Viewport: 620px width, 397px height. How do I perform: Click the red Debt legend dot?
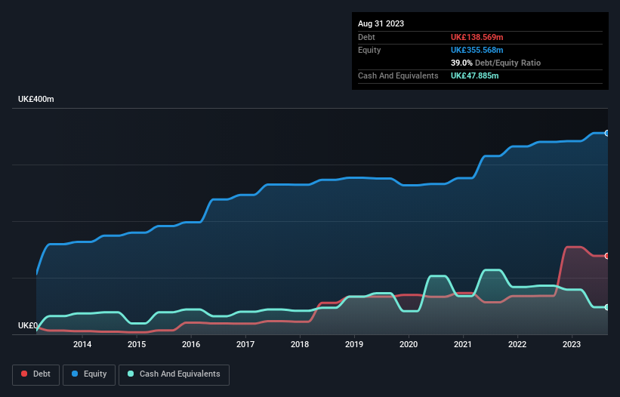click(x=24, y=374)
